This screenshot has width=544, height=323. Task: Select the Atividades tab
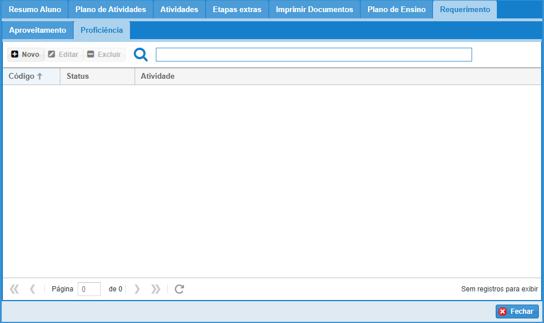coord(179,10)
